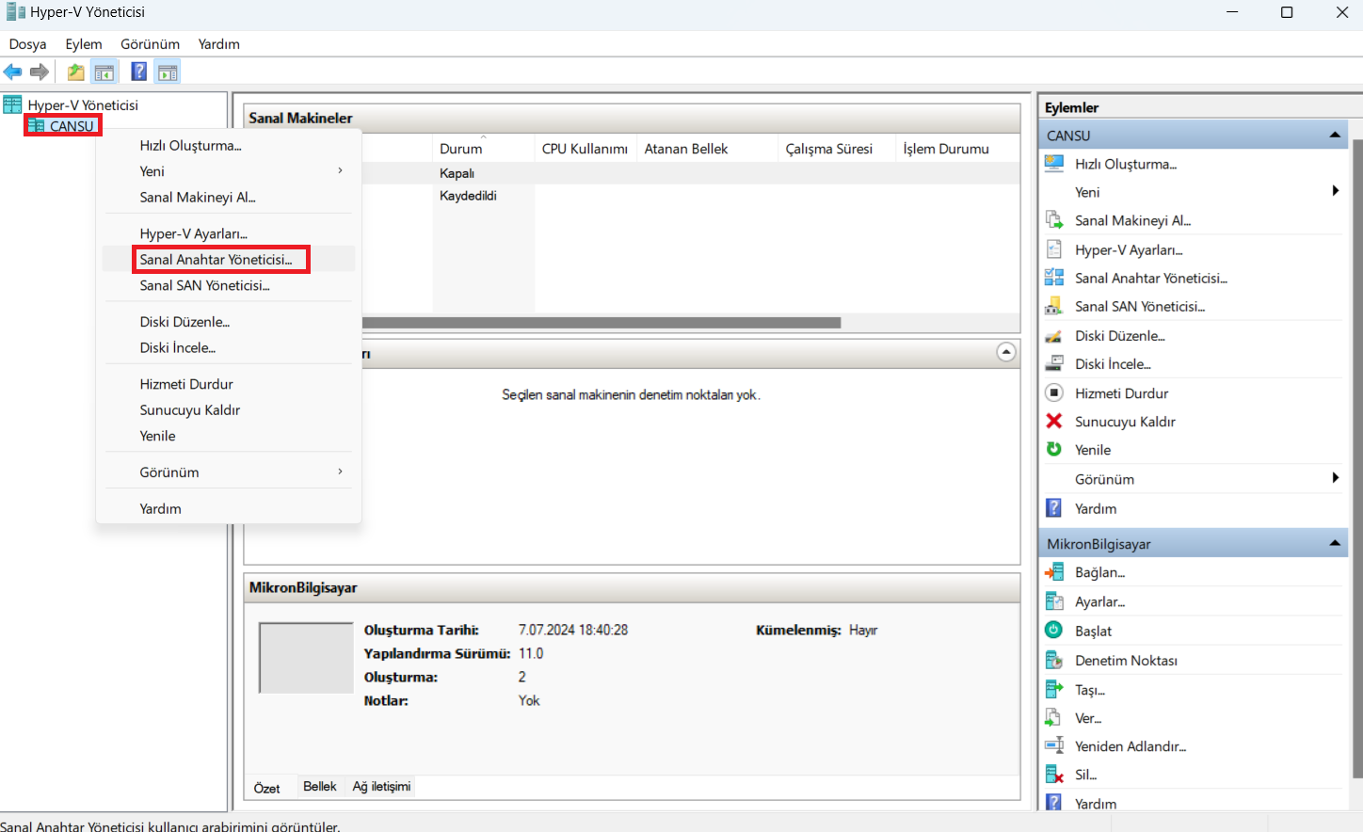The width and height of the screenshot is (1363, 832).
Task: Open the Yardım menu in the menu bar
Action: coord(219,44)
